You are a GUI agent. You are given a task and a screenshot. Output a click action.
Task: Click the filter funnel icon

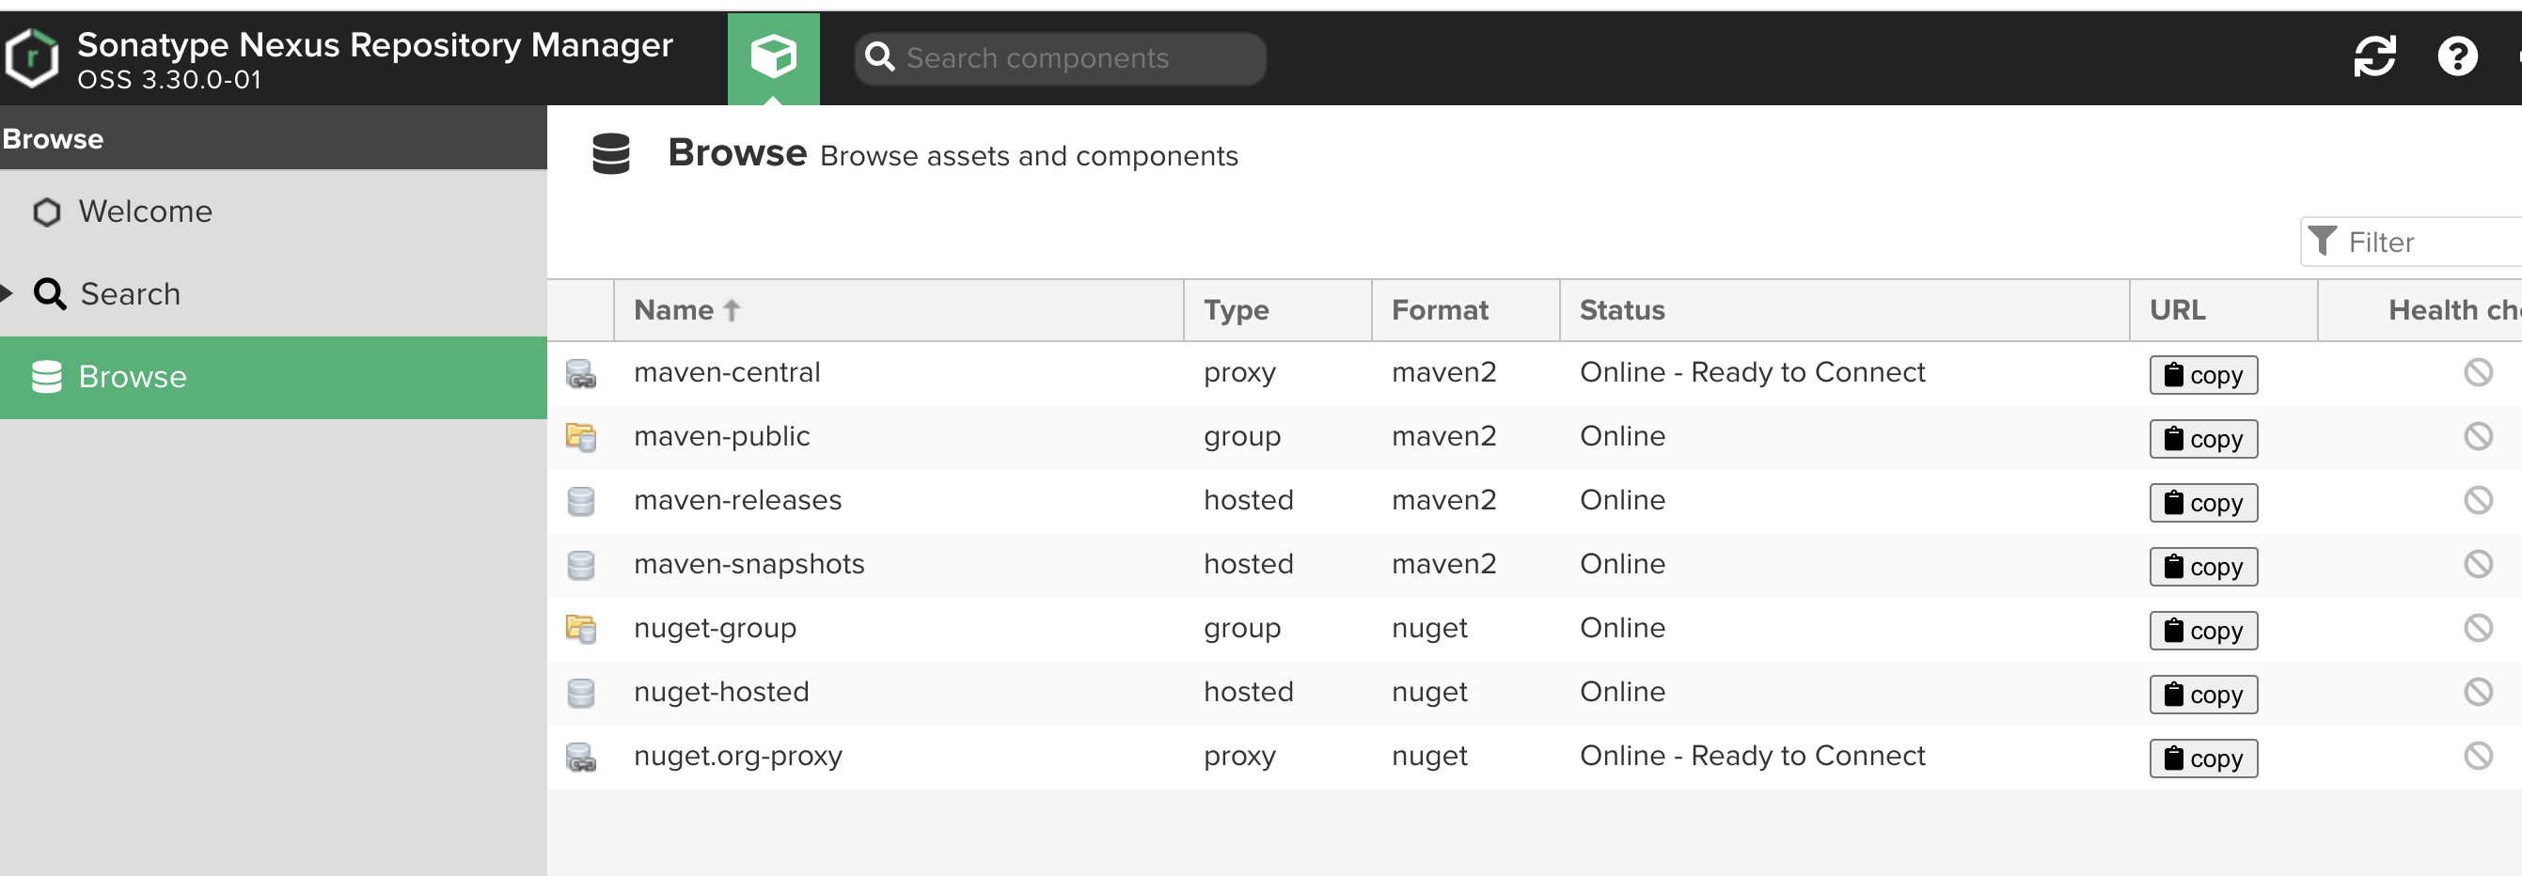tap(2323, 241)
